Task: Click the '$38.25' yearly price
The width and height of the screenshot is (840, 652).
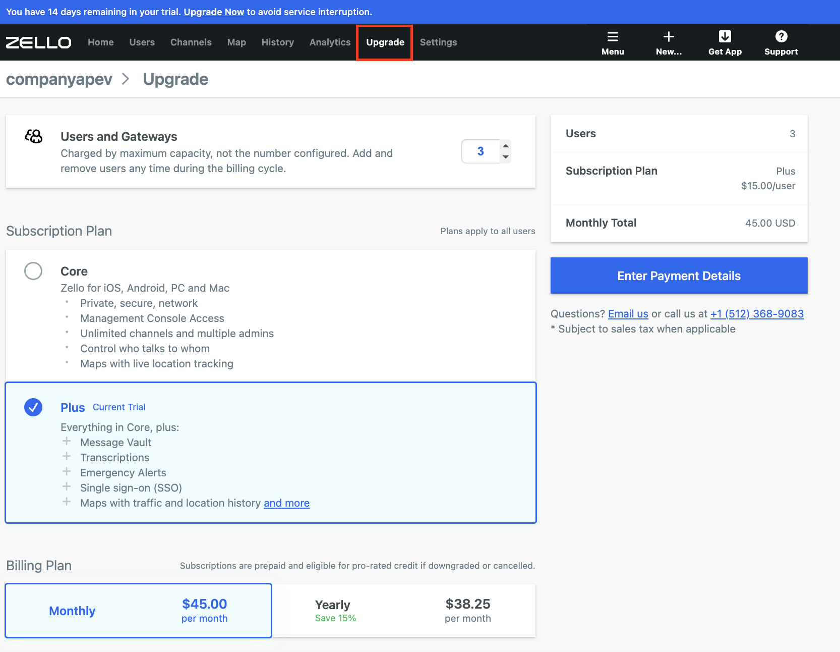Action: point(468,604)
